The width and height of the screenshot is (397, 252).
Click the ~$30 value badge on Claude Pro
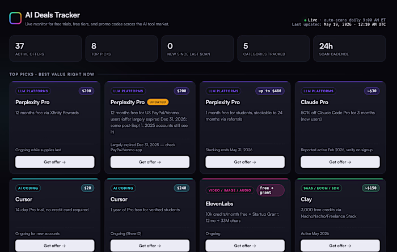pos(372,91)
